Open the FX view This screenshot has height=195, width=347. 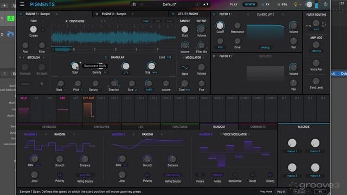[266, 4]
